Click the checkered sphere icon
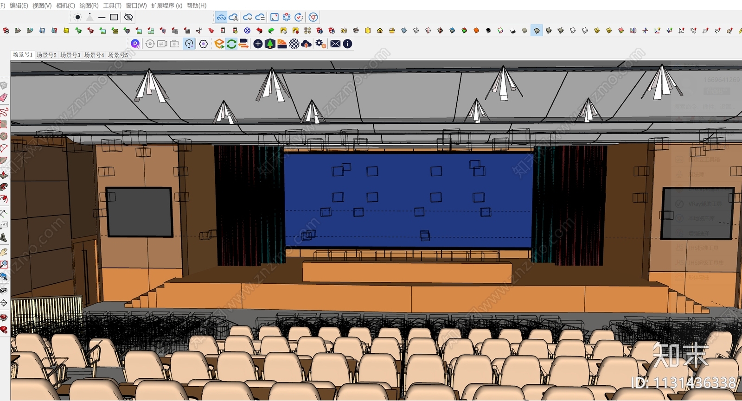This screenshot has height=401, width=742. [294, 44]
